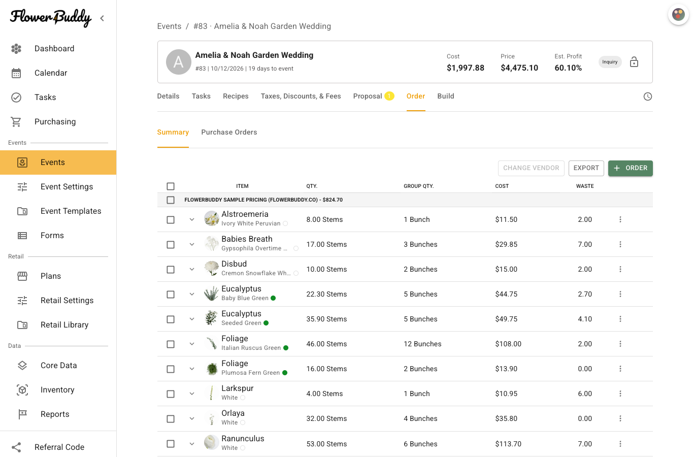The image size is (693, 457).
Task: Click the Change Vendor button
Action: point(531,168)
